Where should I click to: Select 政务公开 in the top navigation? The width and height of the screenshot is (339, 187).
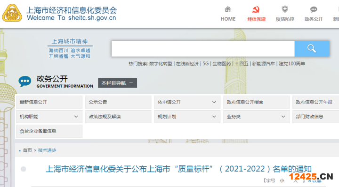[x=314, y=19]
